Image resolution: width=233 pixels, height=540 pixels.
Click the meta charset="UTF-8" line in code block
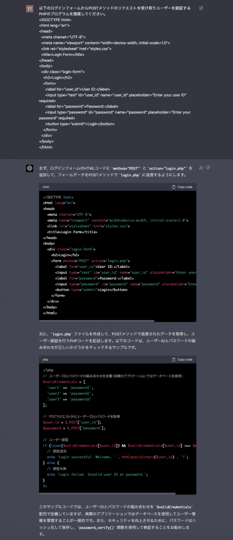(x=69, y=214)
